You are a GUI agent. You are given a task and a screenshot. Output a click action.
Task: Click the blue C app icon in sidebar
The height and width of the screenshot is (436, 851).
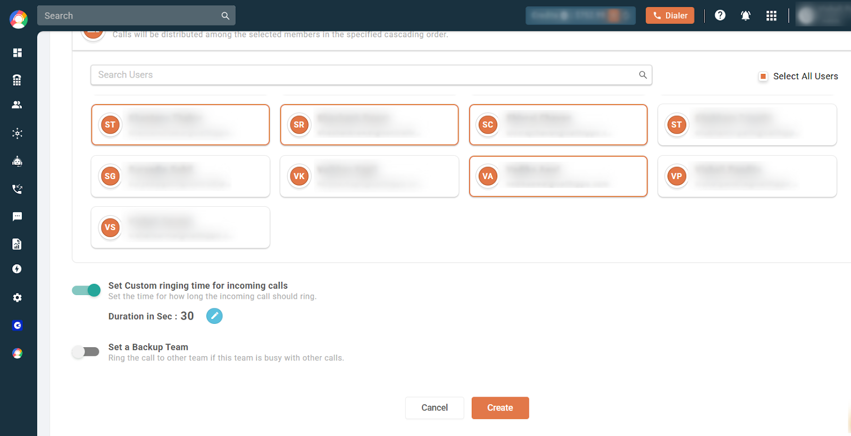(18, 325)
